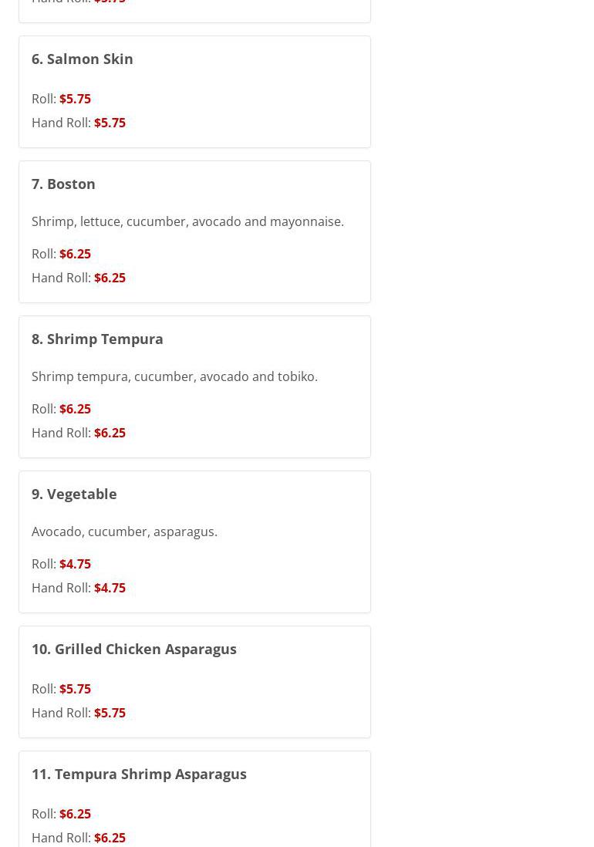Choose Vegetable Roll $4.75 price
Image resolution: width=594 pixels, height=847 pixels.
pos(75,564)
